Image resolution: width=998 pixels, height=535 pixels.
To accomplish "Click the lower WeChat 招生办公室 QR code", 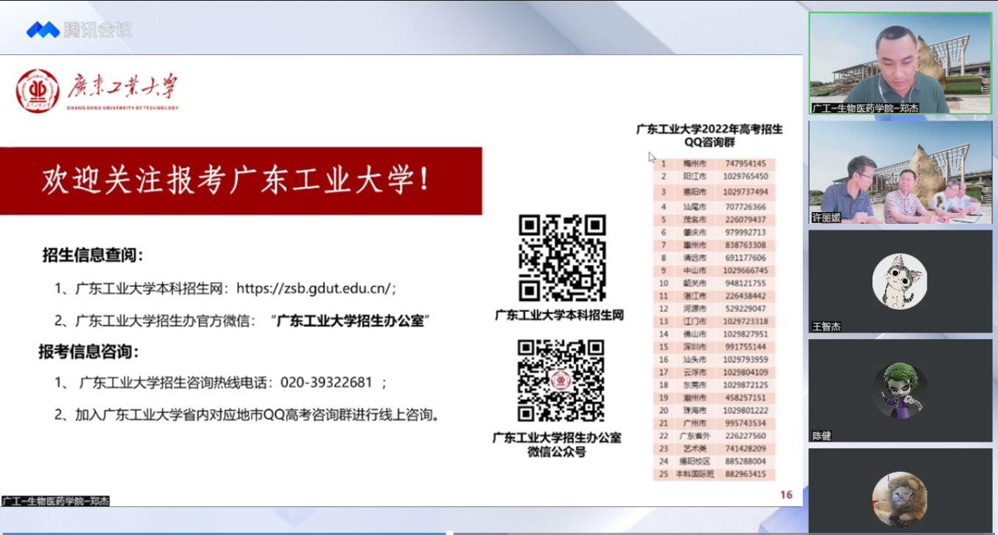I will pyautogui.click(x=561, y=380).
